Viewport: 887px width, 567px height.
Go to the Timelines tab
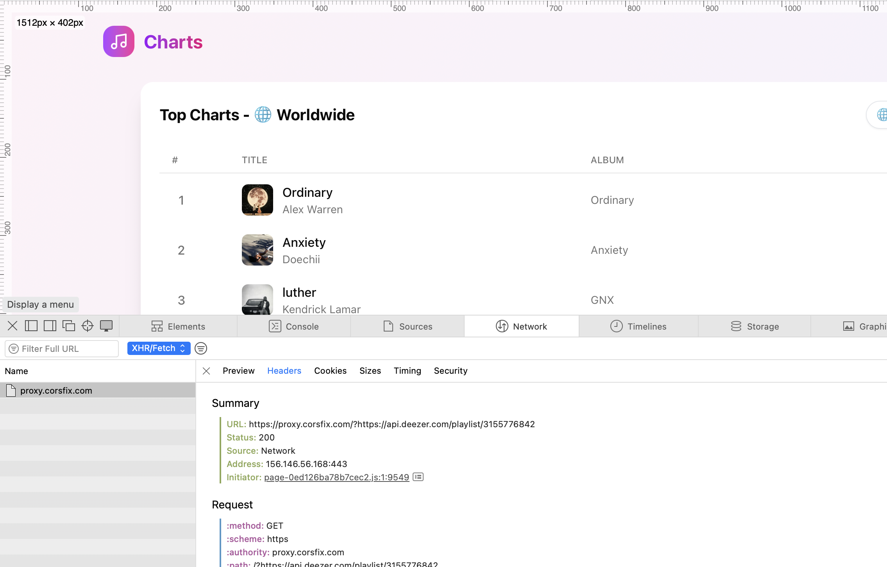pyautogui.click(x=638, y=326)
